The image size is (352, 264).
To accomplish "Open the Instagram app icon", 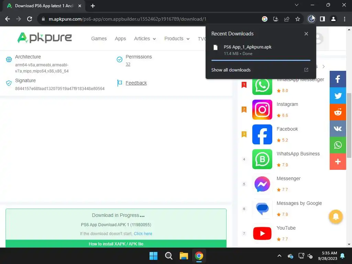I will coord(262,110).
